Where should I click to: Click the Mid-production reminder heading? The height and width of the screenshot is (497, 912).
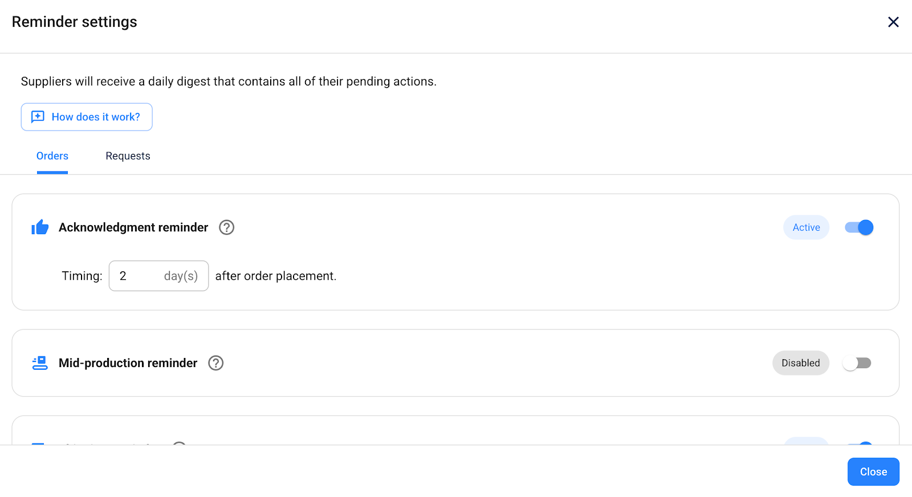(128, 363)
